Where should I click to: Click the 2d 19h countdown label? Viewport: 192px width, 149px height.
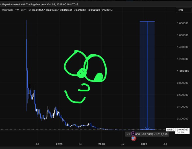[181, 132]
